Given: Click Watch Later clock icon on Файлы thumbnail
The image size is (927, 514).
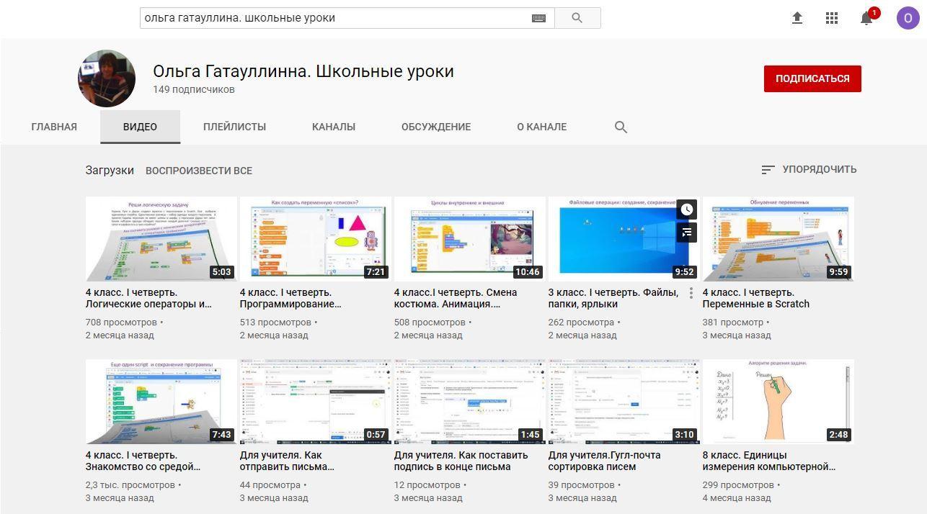Looking at the screenshot, I should click(x=687, y=209).
